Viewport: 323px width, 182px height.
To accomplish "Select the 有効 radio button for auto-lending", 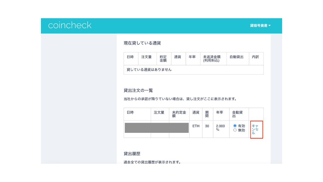I will [235, 126].
